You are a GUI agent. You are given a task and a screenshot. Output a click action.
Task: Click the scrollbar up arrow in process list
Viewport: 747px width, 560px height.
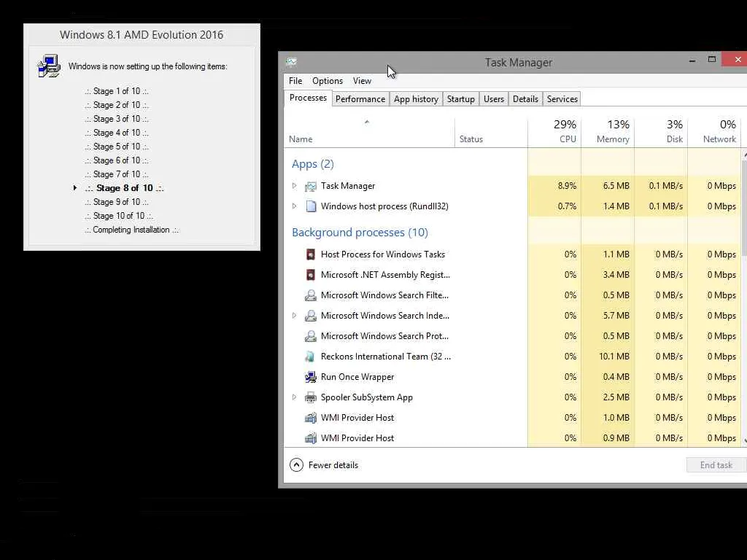(745, 155)
